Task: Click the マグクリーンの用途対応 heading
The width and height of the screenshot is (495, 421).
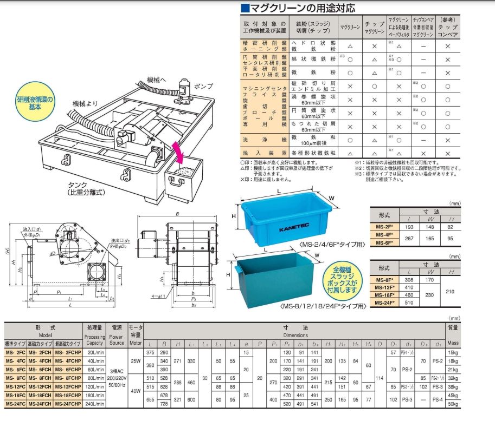Action: pyautogui.click(x=298, y=8)
